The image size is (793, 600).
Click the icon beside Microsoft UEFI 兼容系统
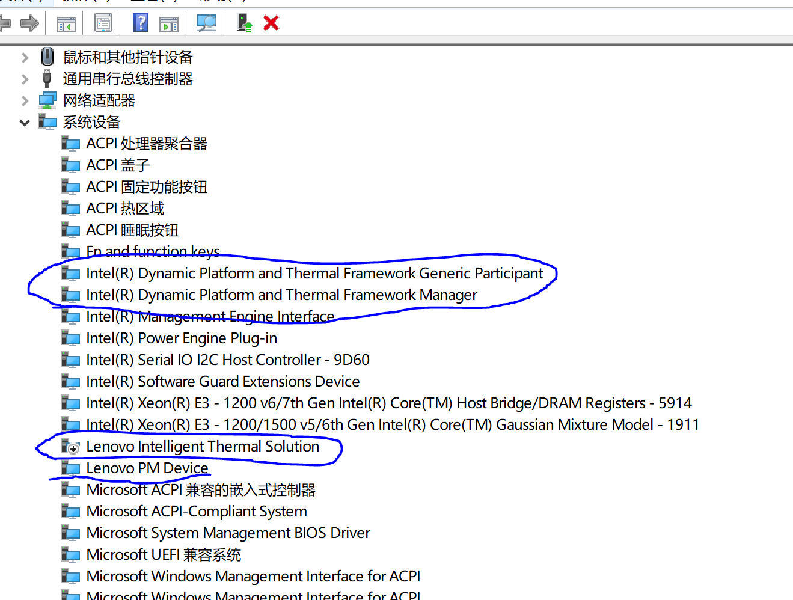71,554
